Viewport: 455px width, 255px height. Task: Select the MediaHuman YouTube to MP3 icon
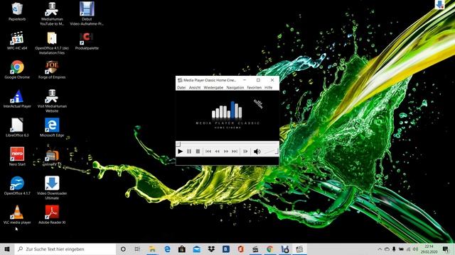(x=52, y=14)
